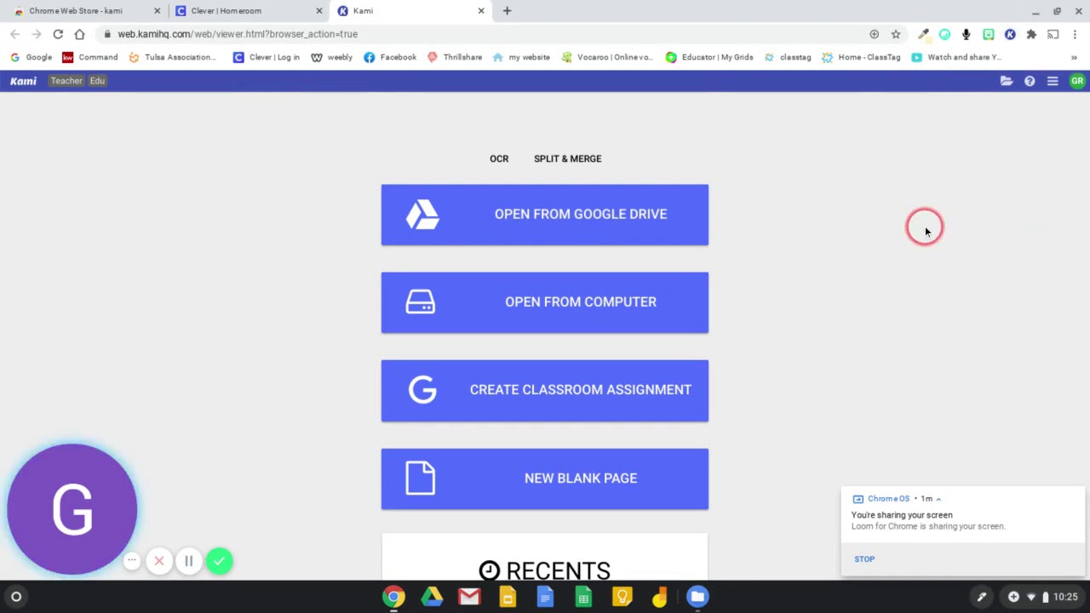Open the Clever | Log in bookmark

point(267,57)
